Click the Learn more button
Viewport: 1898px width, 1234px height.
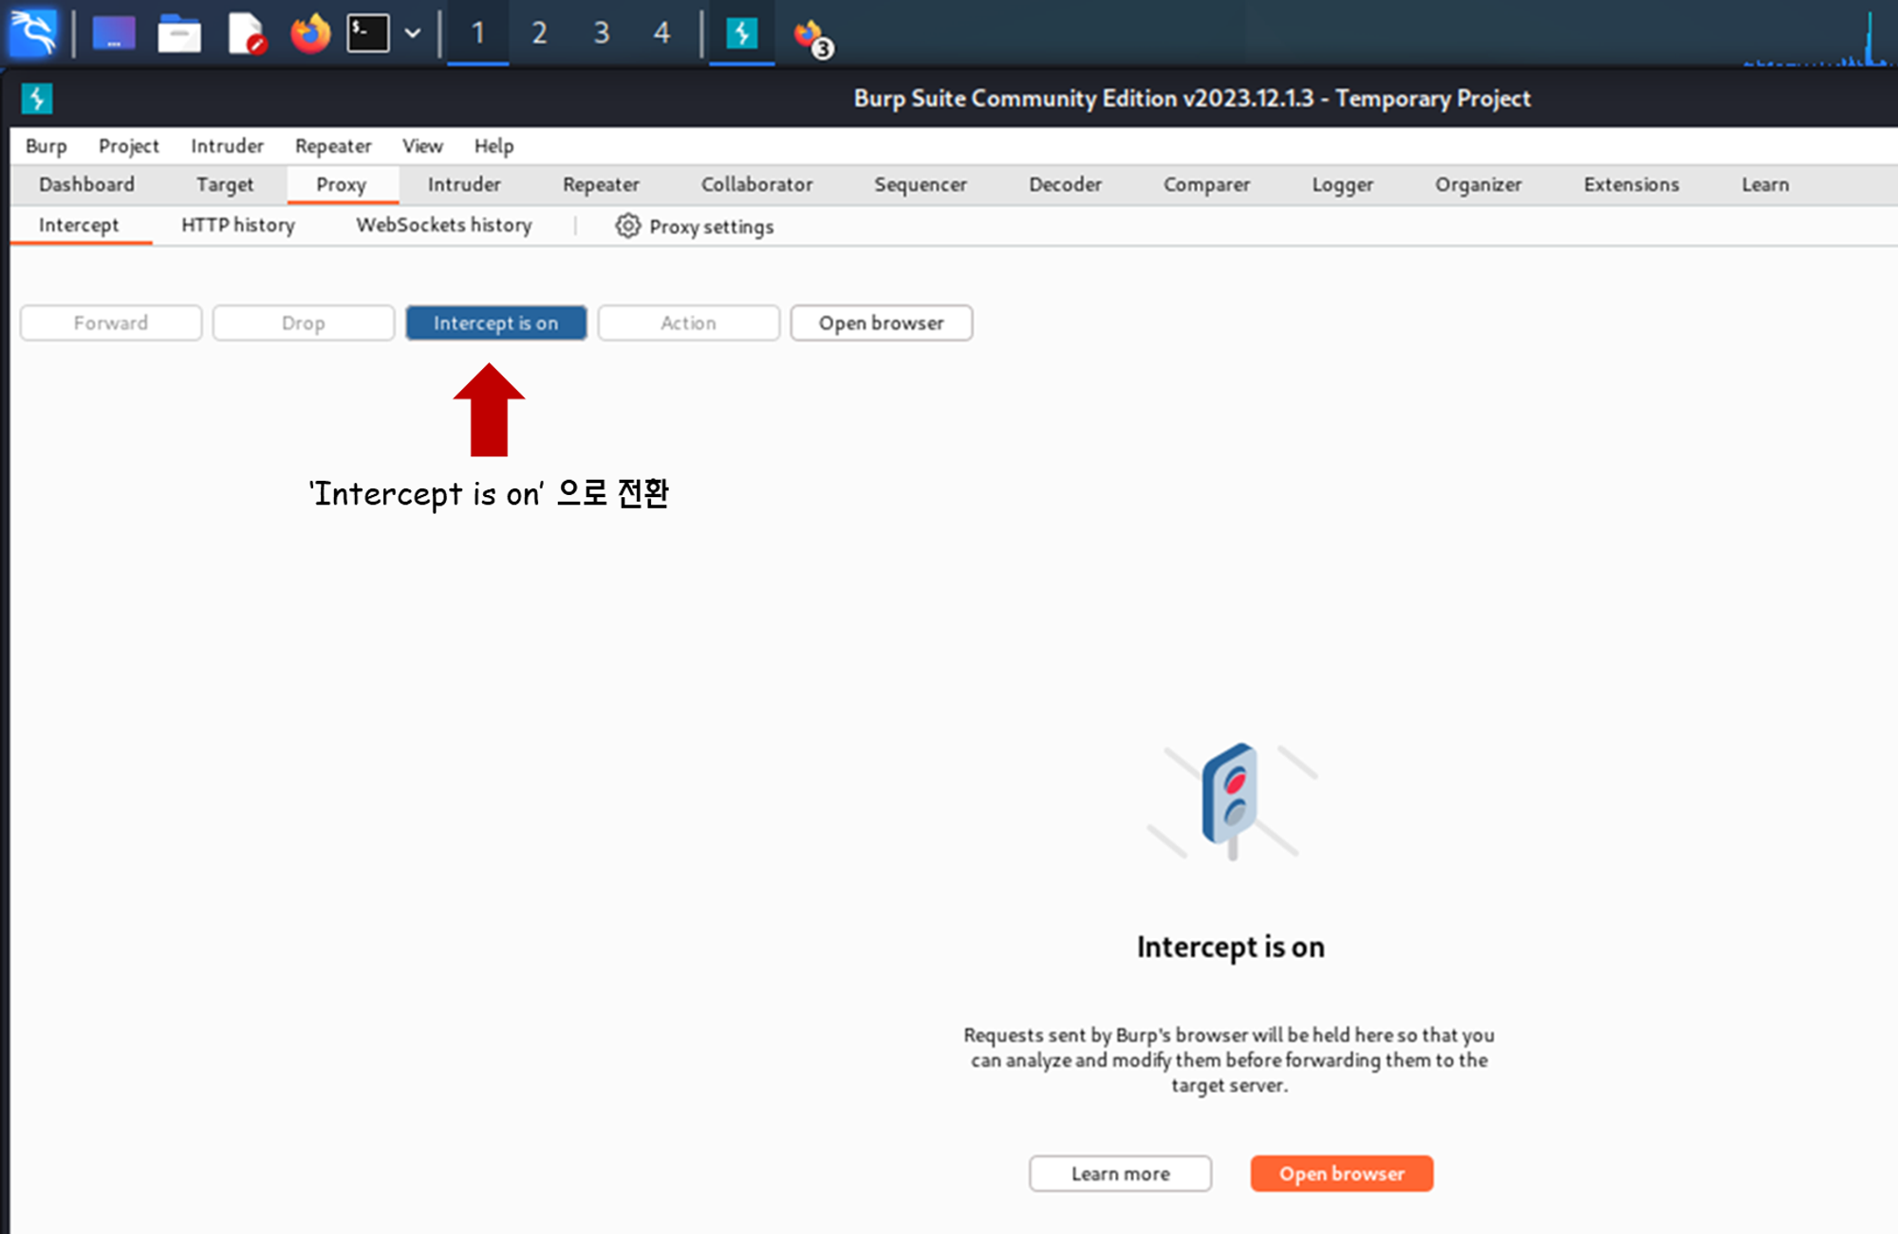pos(1121,1173)
